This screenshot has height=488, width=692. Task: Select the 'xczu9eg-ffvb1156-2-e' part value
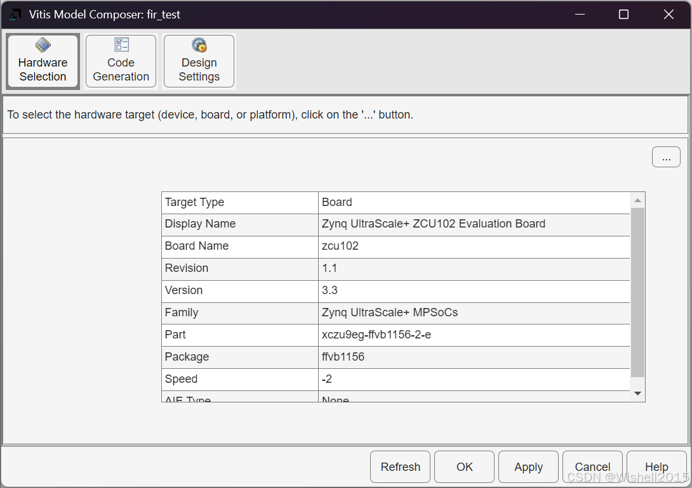pos(474,335)
